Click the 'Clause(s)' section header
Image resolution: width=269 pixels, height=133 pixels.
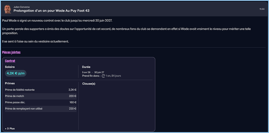pos(89,84)
